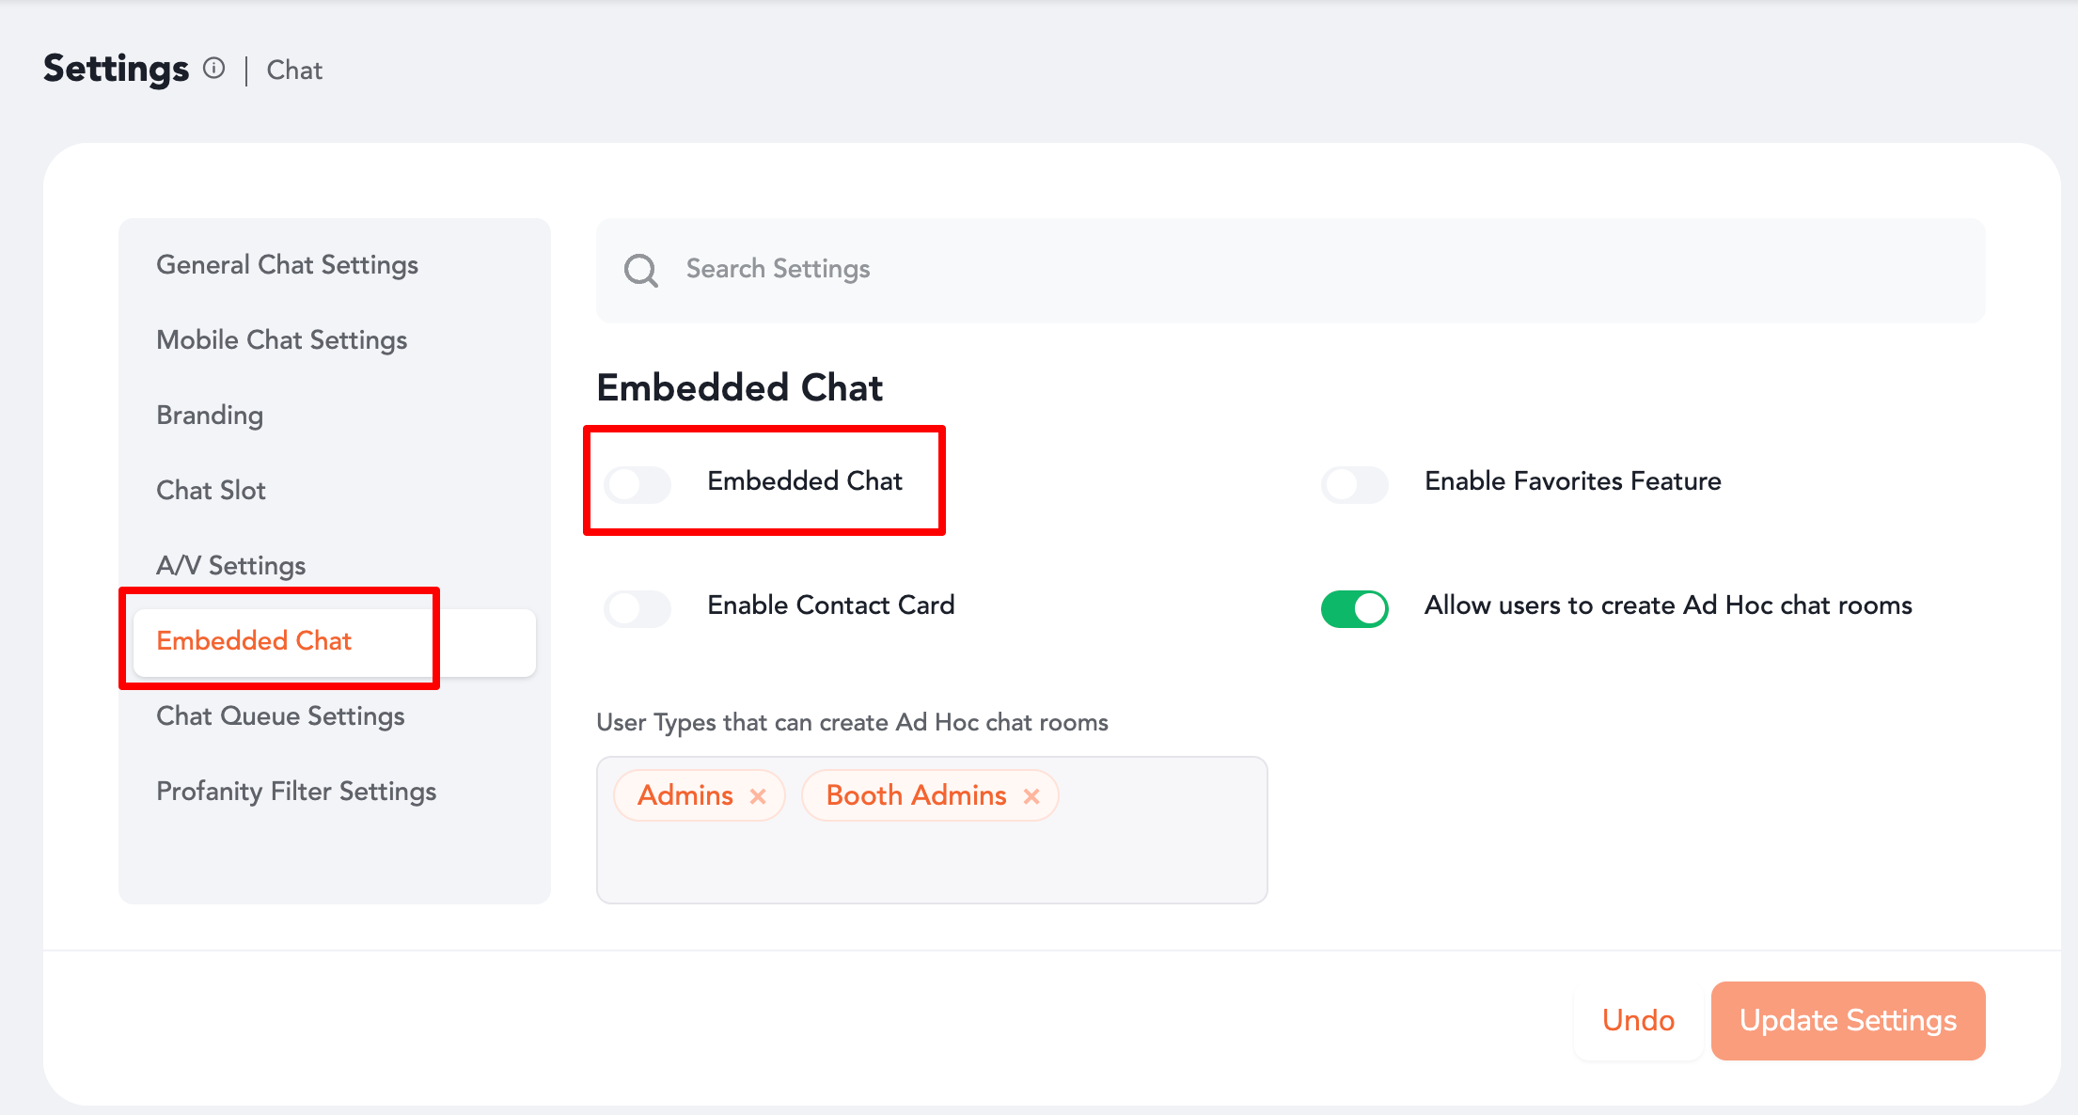The image size is (2078, 1115).
Task: Remove the Booth Admins tag
Action: click(1031, 796)
